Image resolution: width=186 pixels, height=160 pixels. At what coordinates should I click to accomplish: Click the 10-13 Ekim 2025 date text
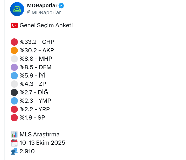[x=42, y=143]
